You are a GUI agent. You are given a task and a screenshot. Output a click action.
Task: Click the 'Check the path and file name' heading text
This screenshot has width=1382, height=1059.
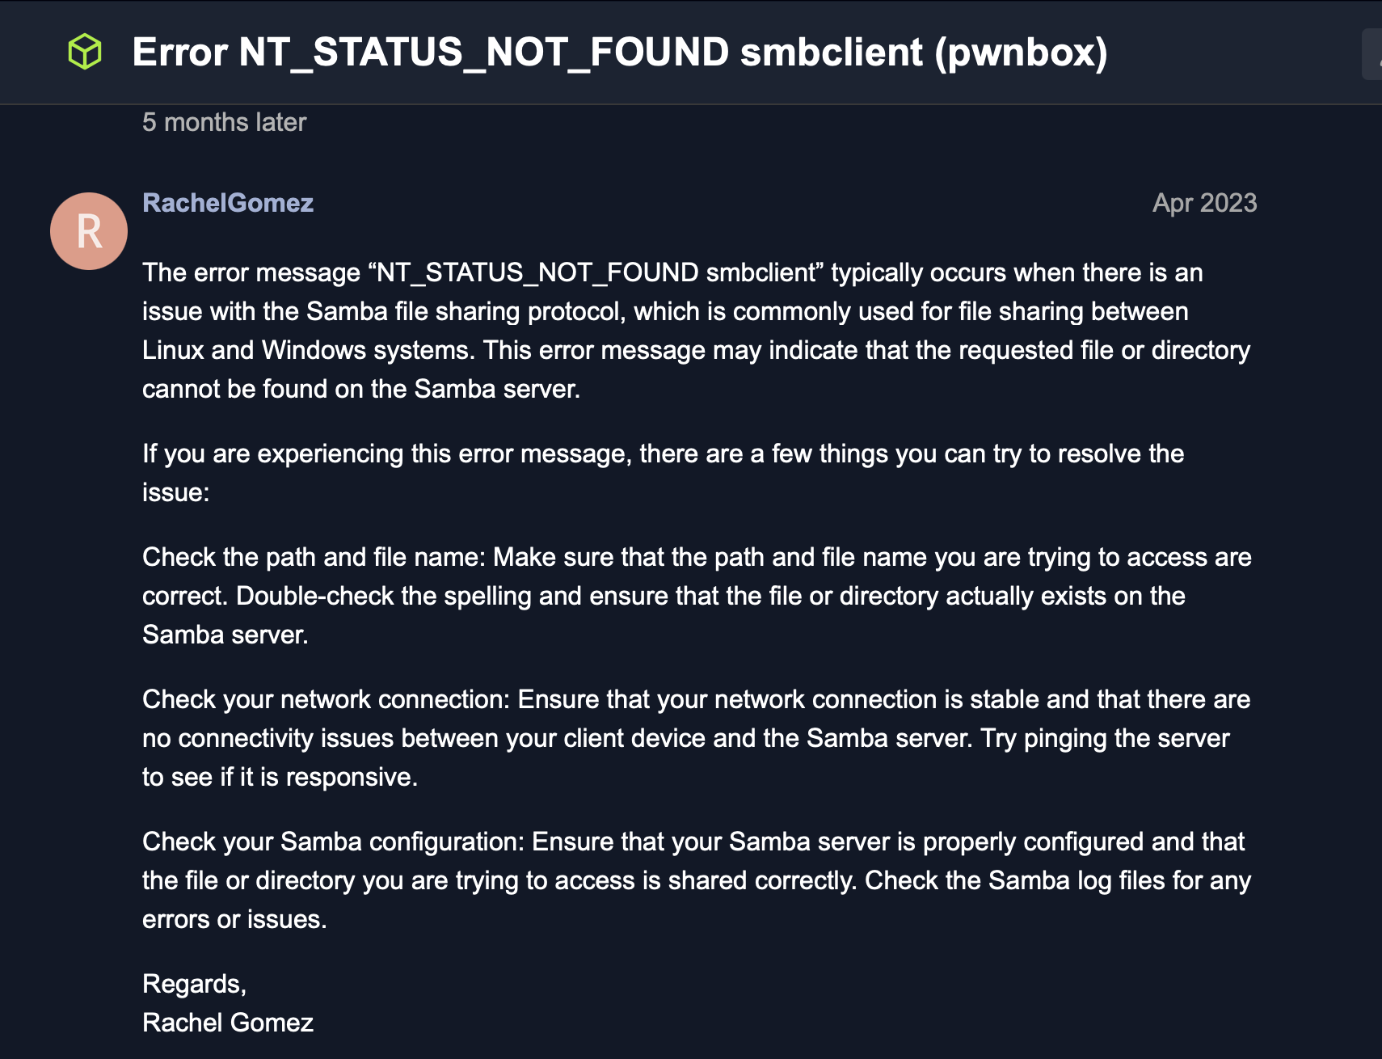(x=314, y=558)
